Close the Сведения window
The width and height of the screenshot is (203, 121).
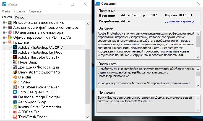click(x=199, y=4)
